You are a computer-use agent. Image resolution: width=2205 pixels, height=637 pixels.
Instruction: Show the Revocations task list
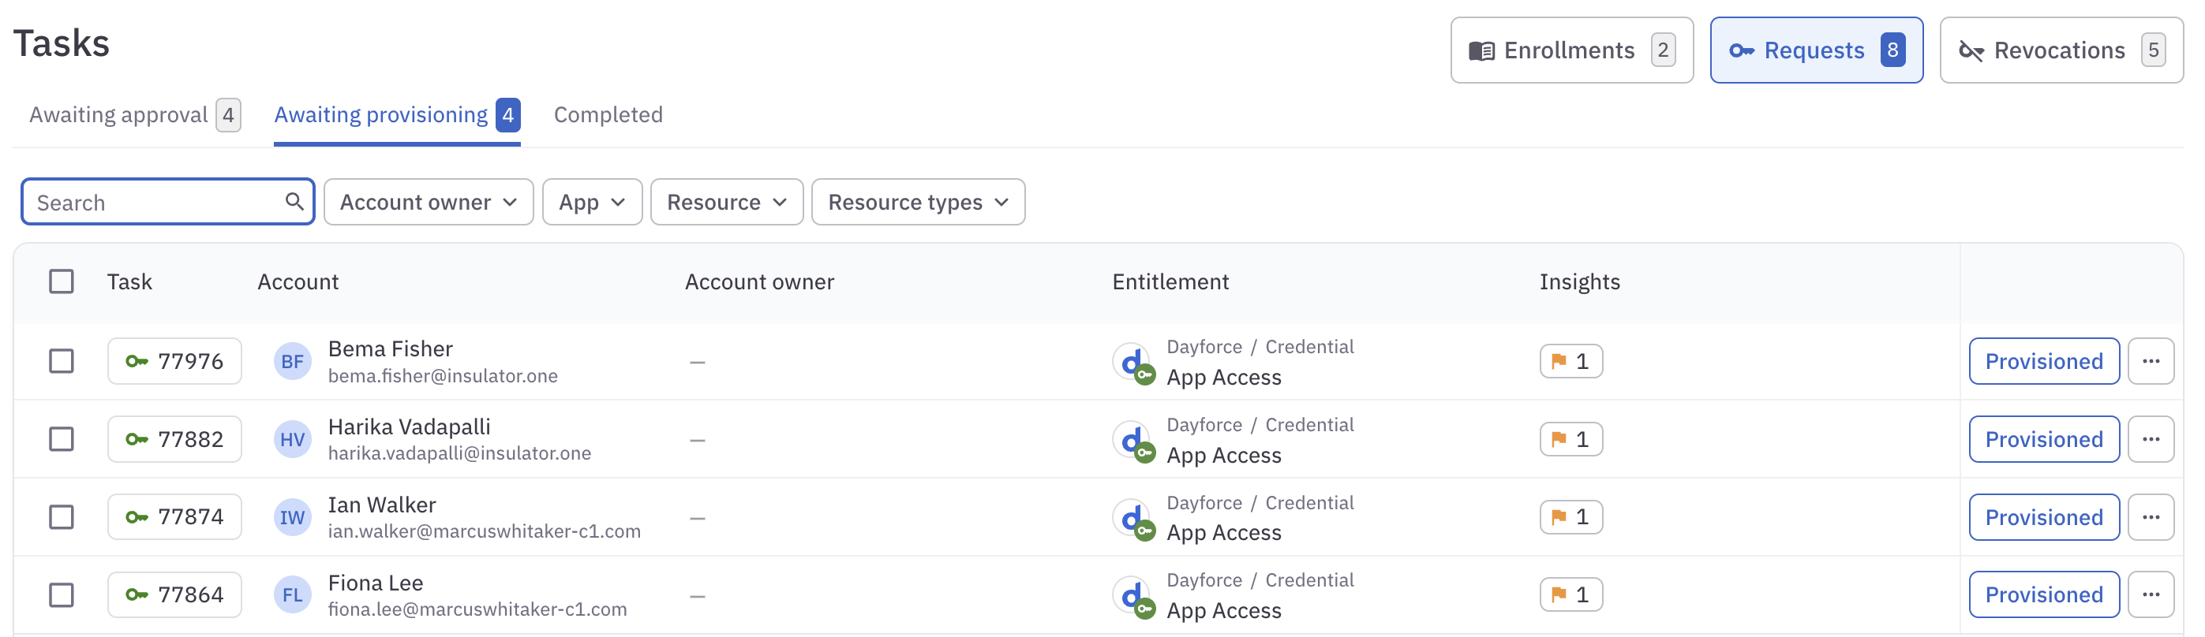point(2061,50)
